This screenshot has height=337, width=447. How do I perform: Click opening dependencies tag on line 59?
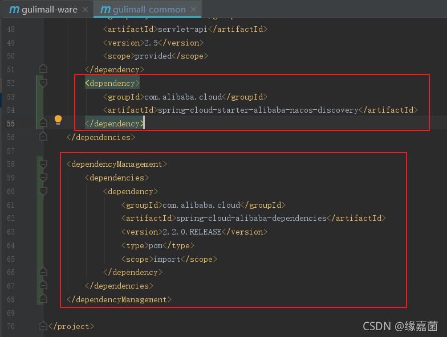coord(117,178)
